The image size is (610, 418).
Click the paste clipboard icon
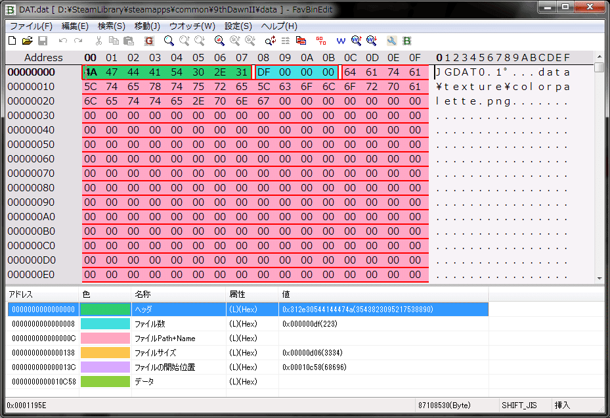129,41
